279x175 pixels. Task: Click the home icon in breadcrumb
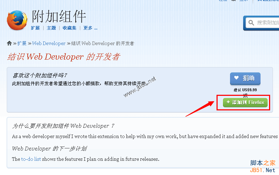tap(9, 43)
